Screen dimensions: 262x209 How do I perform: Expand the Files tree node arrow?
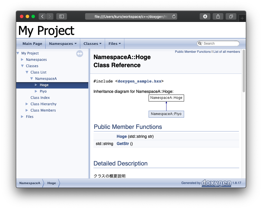point(22,116)
